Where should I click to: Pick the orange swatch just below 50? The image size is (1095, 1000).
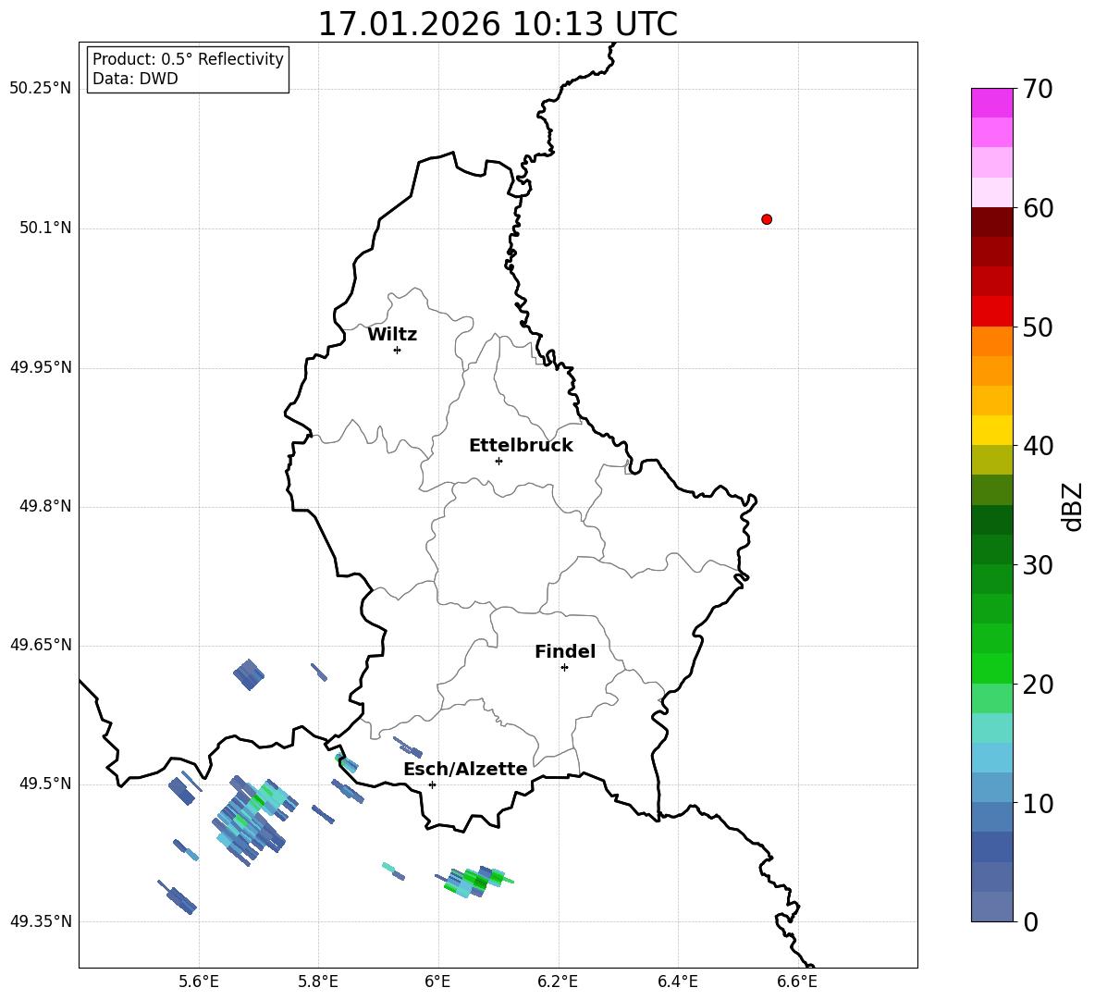991,340
